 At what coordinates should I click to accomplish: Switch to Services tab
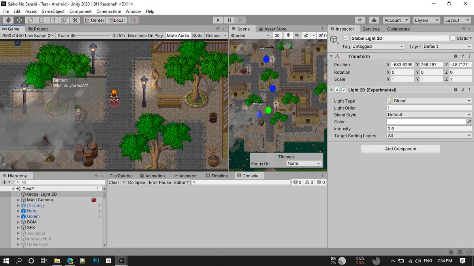(371, 29)
